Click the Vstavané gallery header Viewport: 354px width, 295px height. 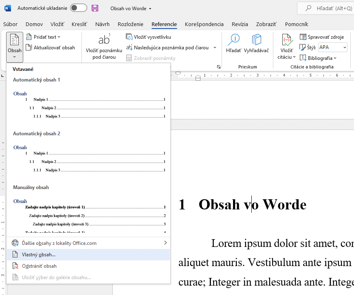pyautogui.click(x=23, y=69)
